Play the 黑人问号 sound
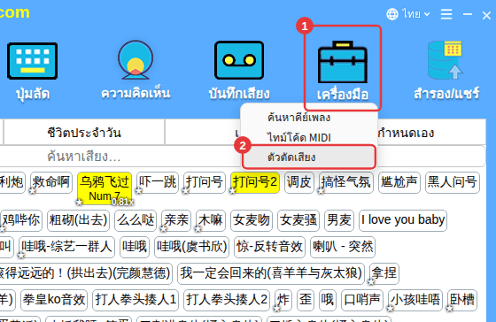The image size is (496, 322). [453, 182]
